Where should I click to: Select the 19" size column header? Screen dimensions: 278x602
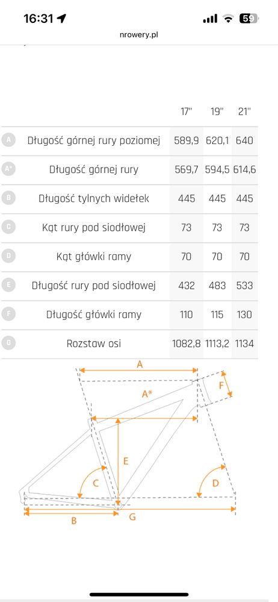(217, 111)
